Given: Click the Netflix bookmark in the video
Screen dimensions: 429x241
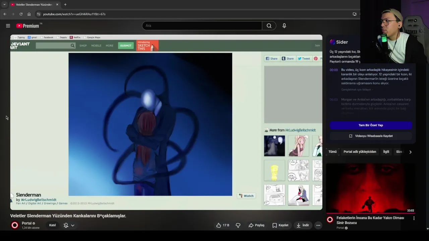Looking at the screenshot, I should 75,37.
